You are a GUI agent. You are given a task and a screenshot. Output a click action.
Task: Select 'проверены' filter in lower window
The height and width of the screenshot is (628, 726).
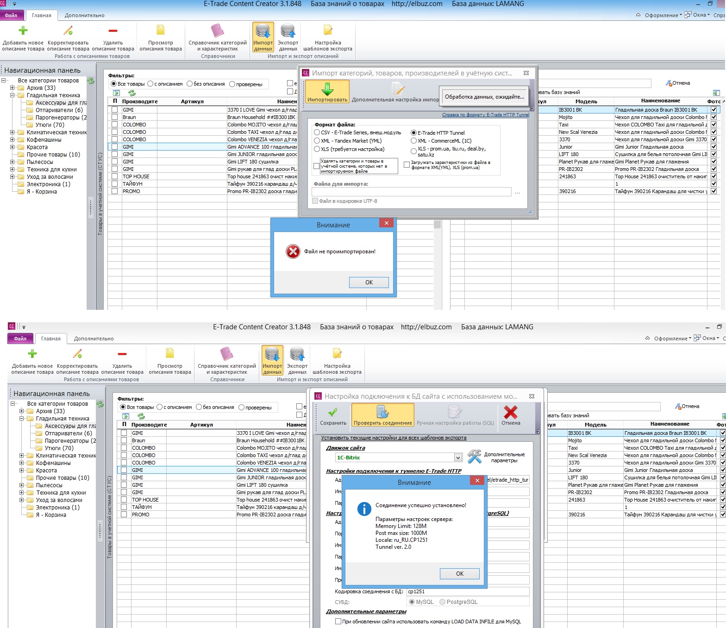click(241, 407)
